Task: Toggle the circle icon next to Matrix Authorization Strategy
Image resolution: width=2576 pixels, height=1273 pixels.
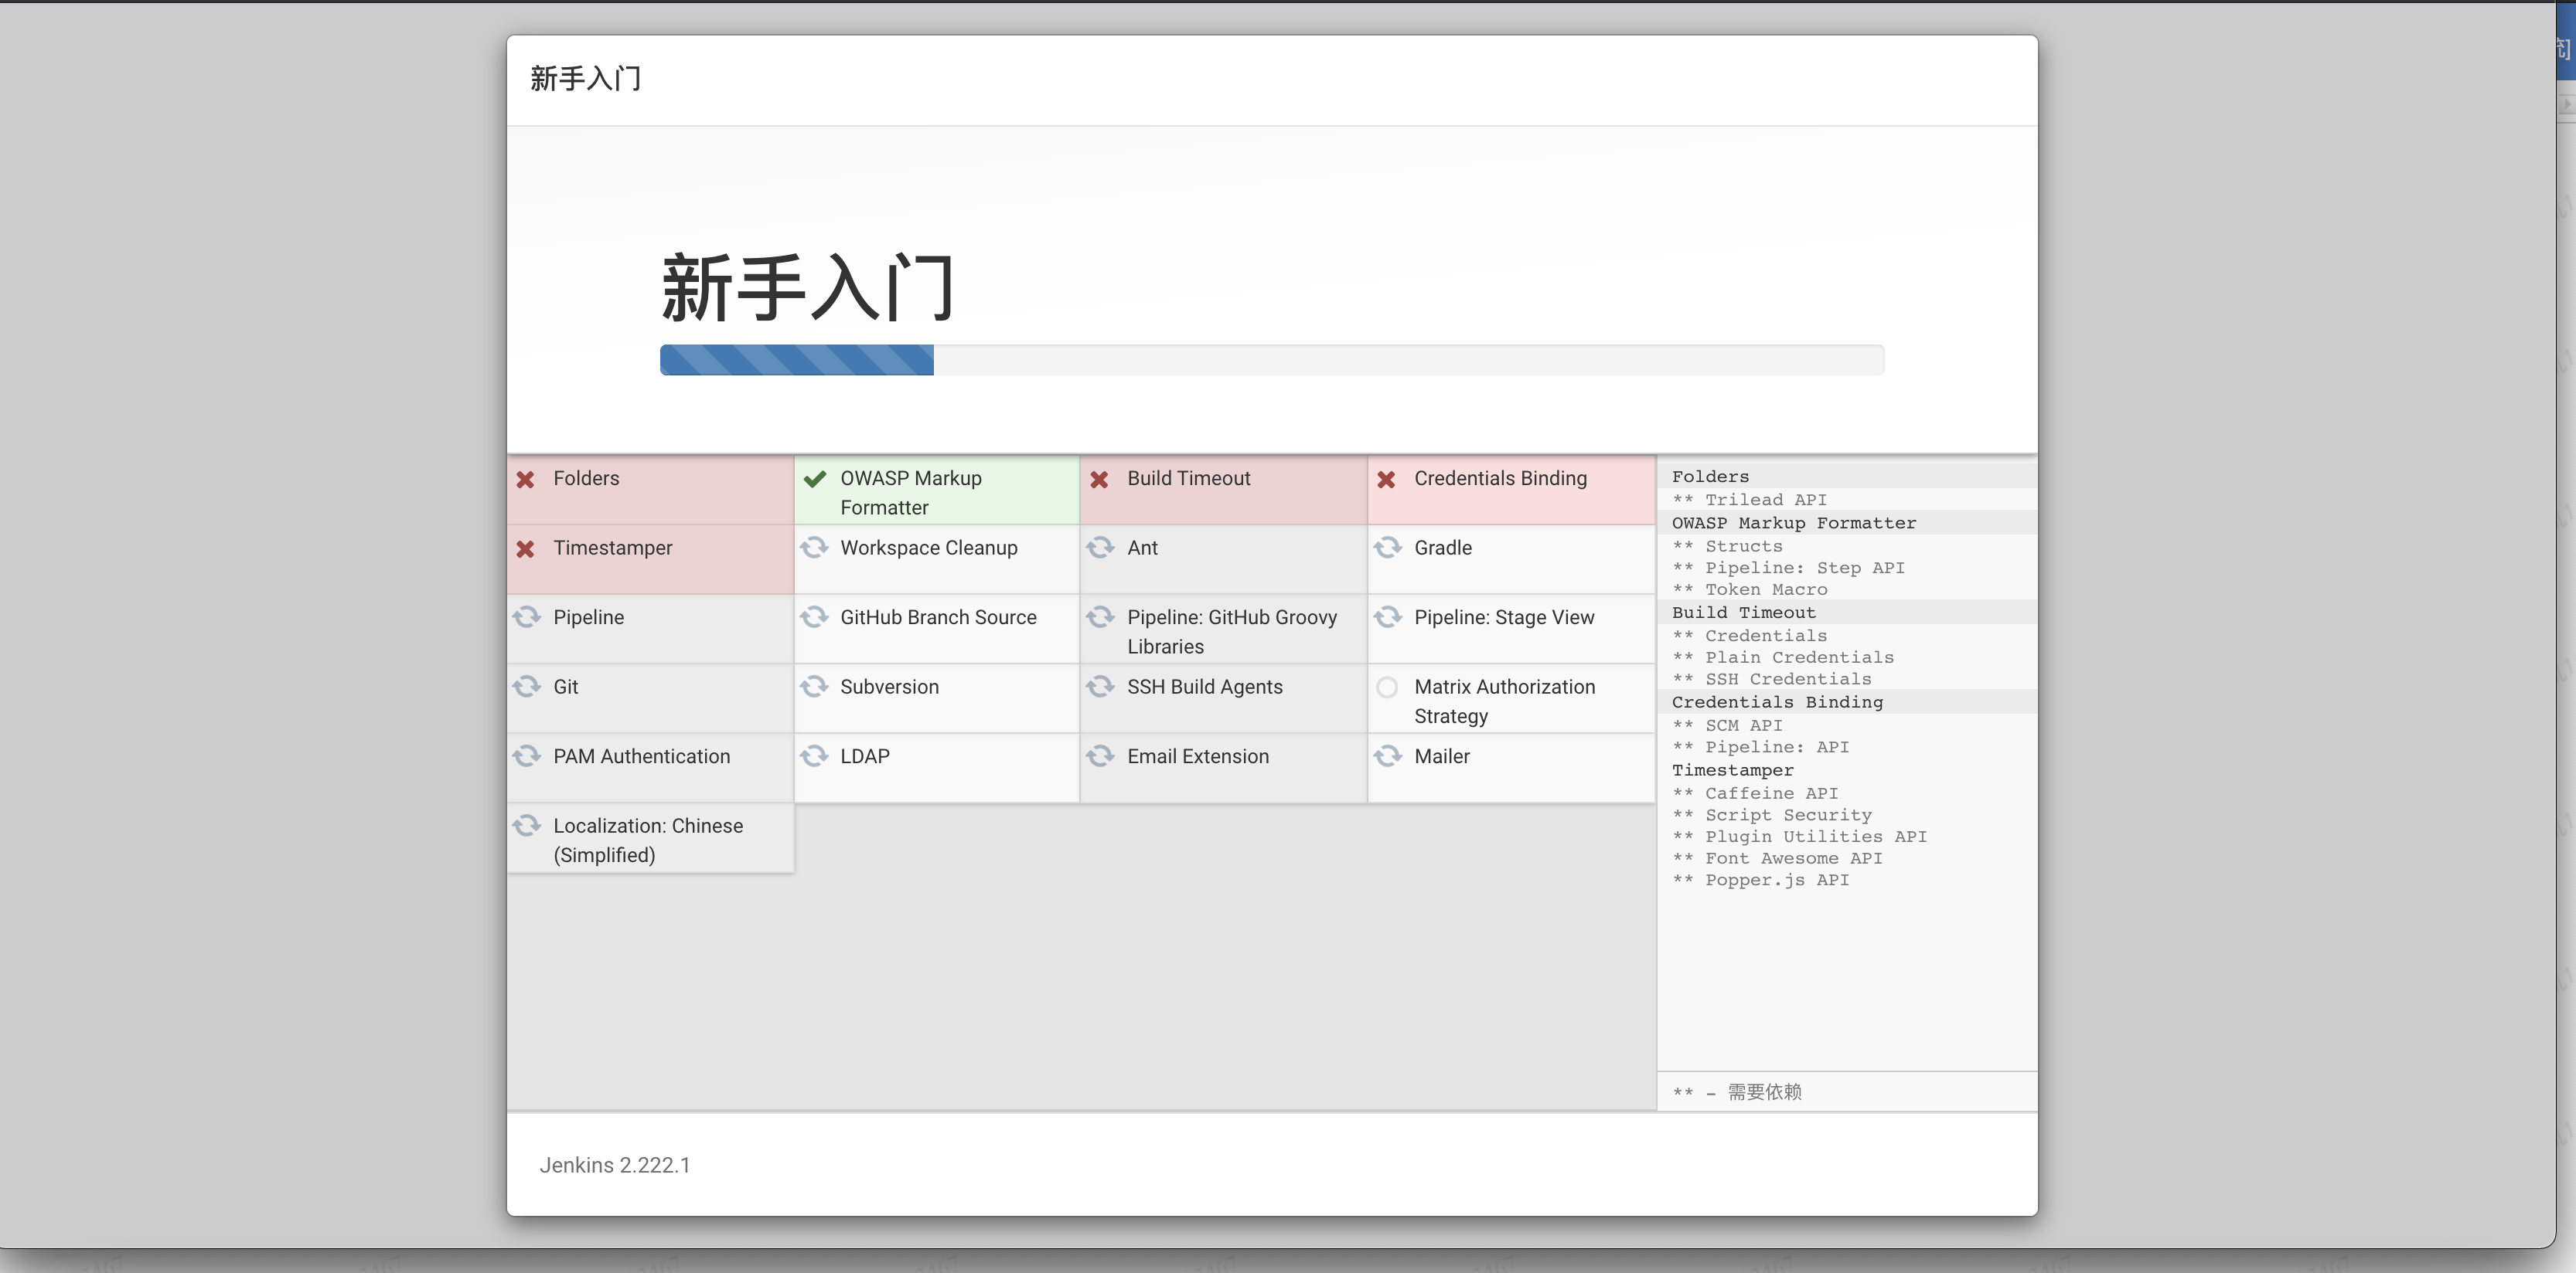Action: [1389, 686]
